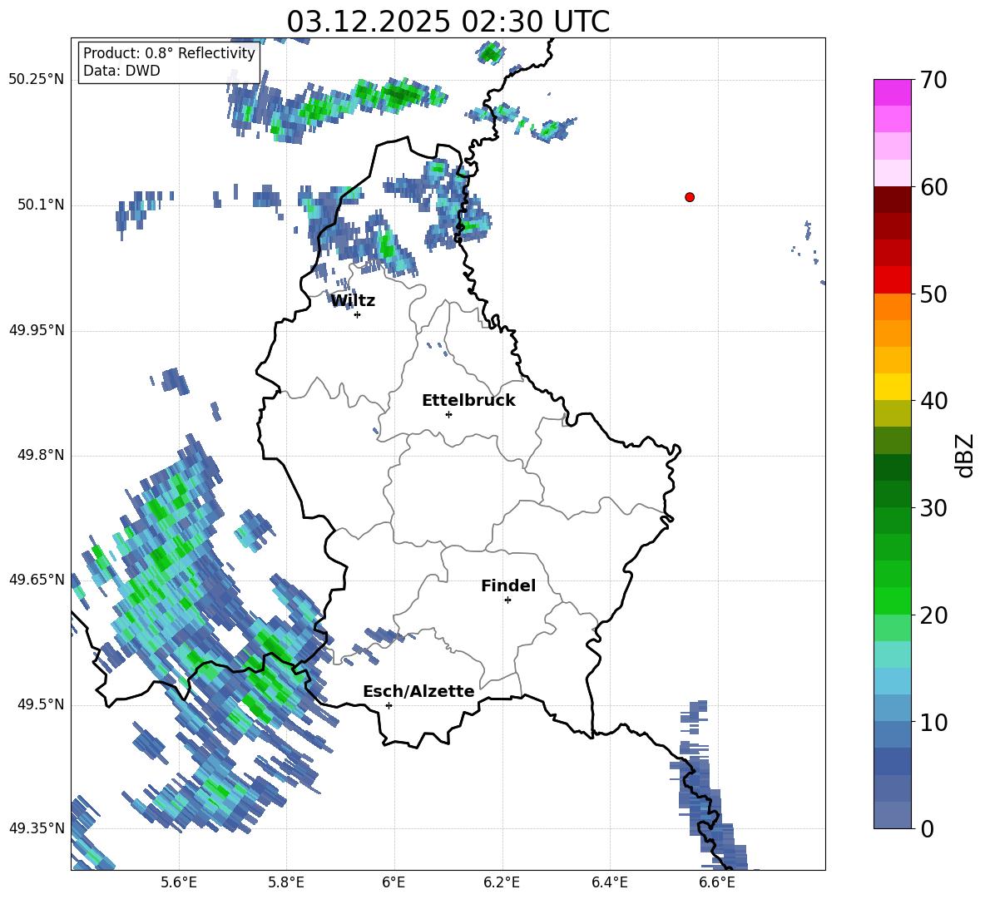Click the 10 tick on the colorbar
The height and width of the screenshot is (899, 985).
[x=933, y=722]
